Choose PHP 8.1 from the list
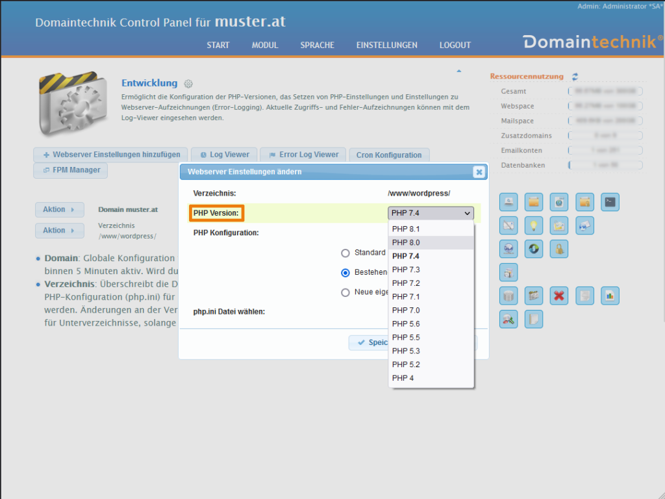The image size is (665, 499). coord(406,229)
